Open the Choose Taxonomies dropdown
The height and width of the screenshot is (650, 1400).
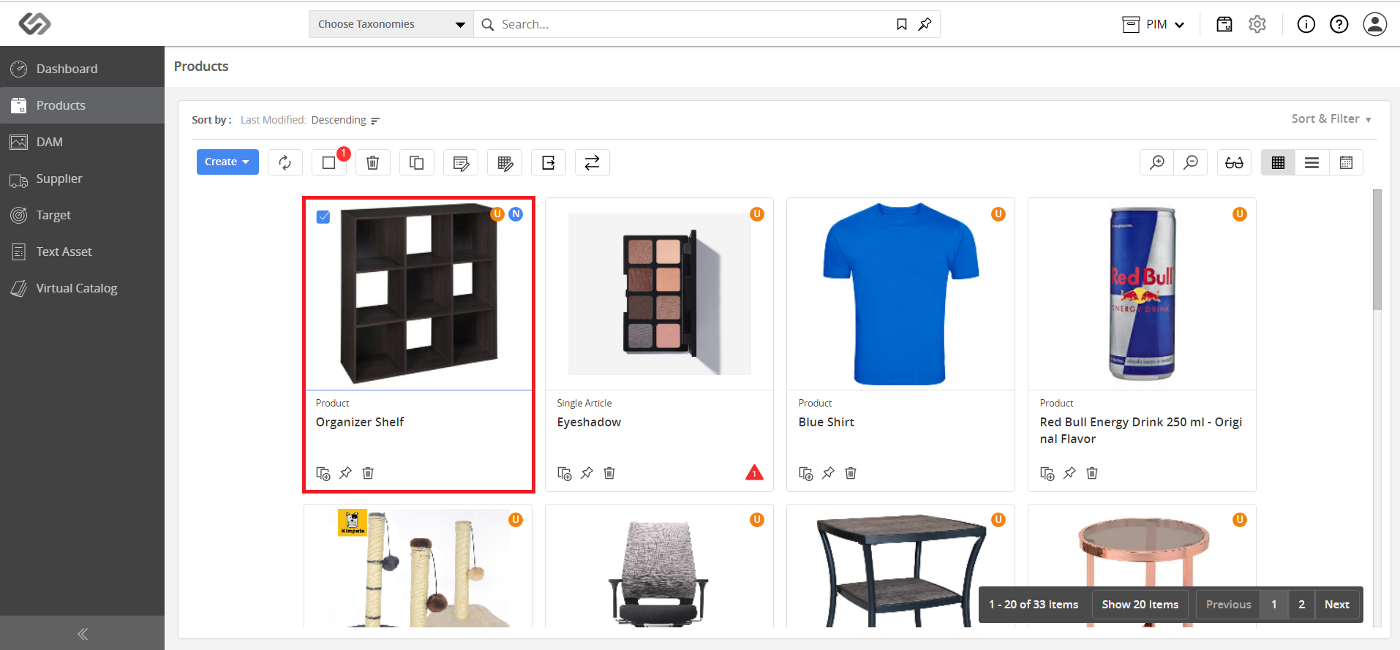pos(391,24)
